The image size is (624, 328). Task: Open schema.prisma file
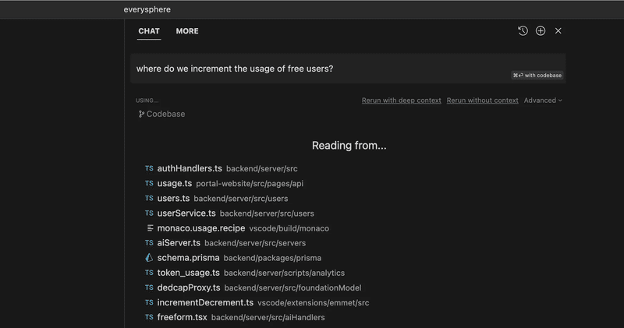coord(188,258)
